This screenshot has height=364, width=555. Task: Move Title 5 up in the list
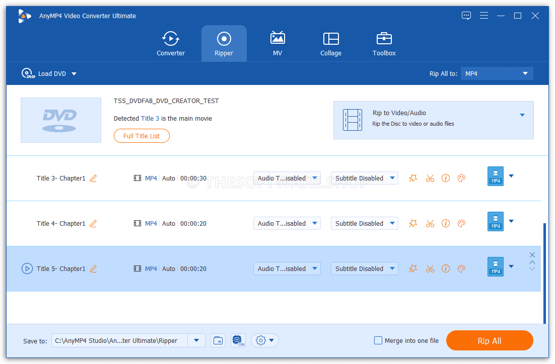click(532, 262)
